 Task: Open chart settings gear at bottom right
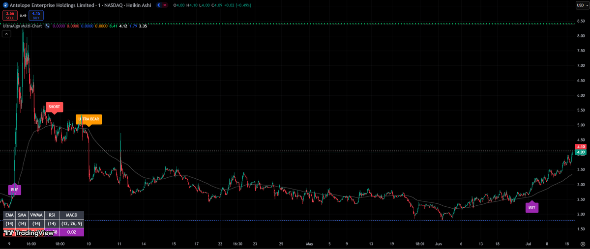tap(582, 244)
